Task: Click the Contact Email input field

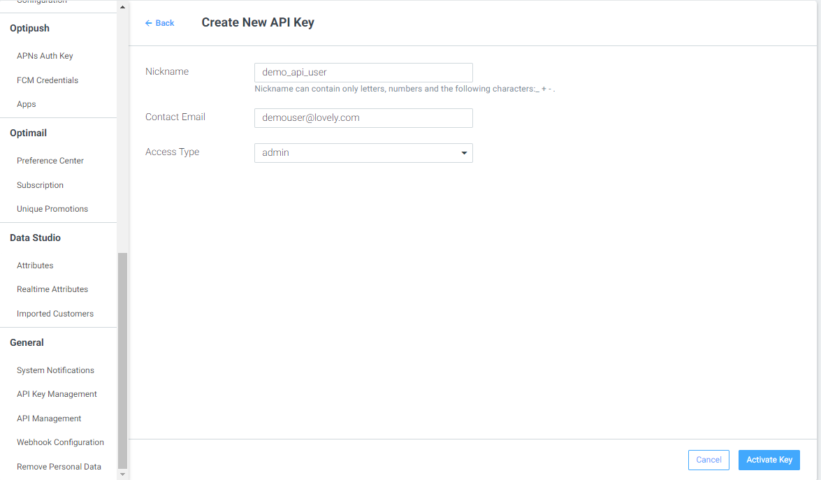Action: (x=363, y=118)
